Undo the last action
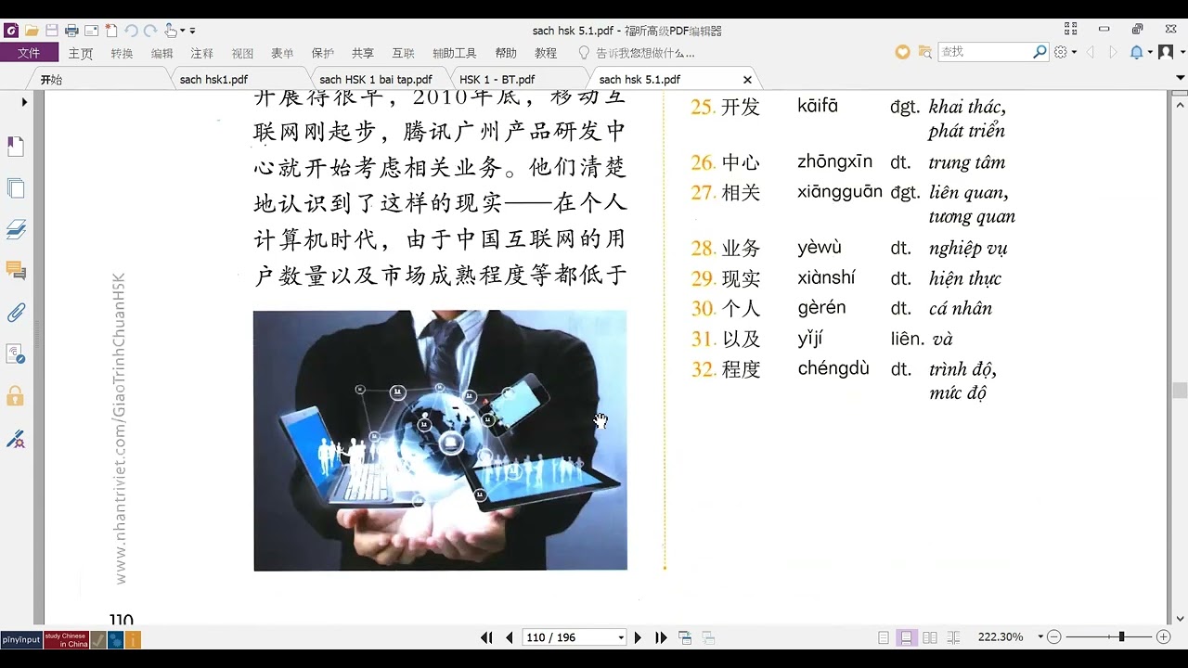This screenshot has height=668, width=1188. [x=130, y=31]
